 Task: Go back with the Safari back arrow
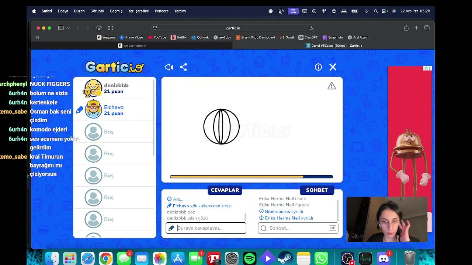(78, 28)
